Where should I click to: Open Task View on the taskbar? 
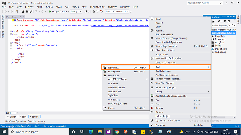82,132
